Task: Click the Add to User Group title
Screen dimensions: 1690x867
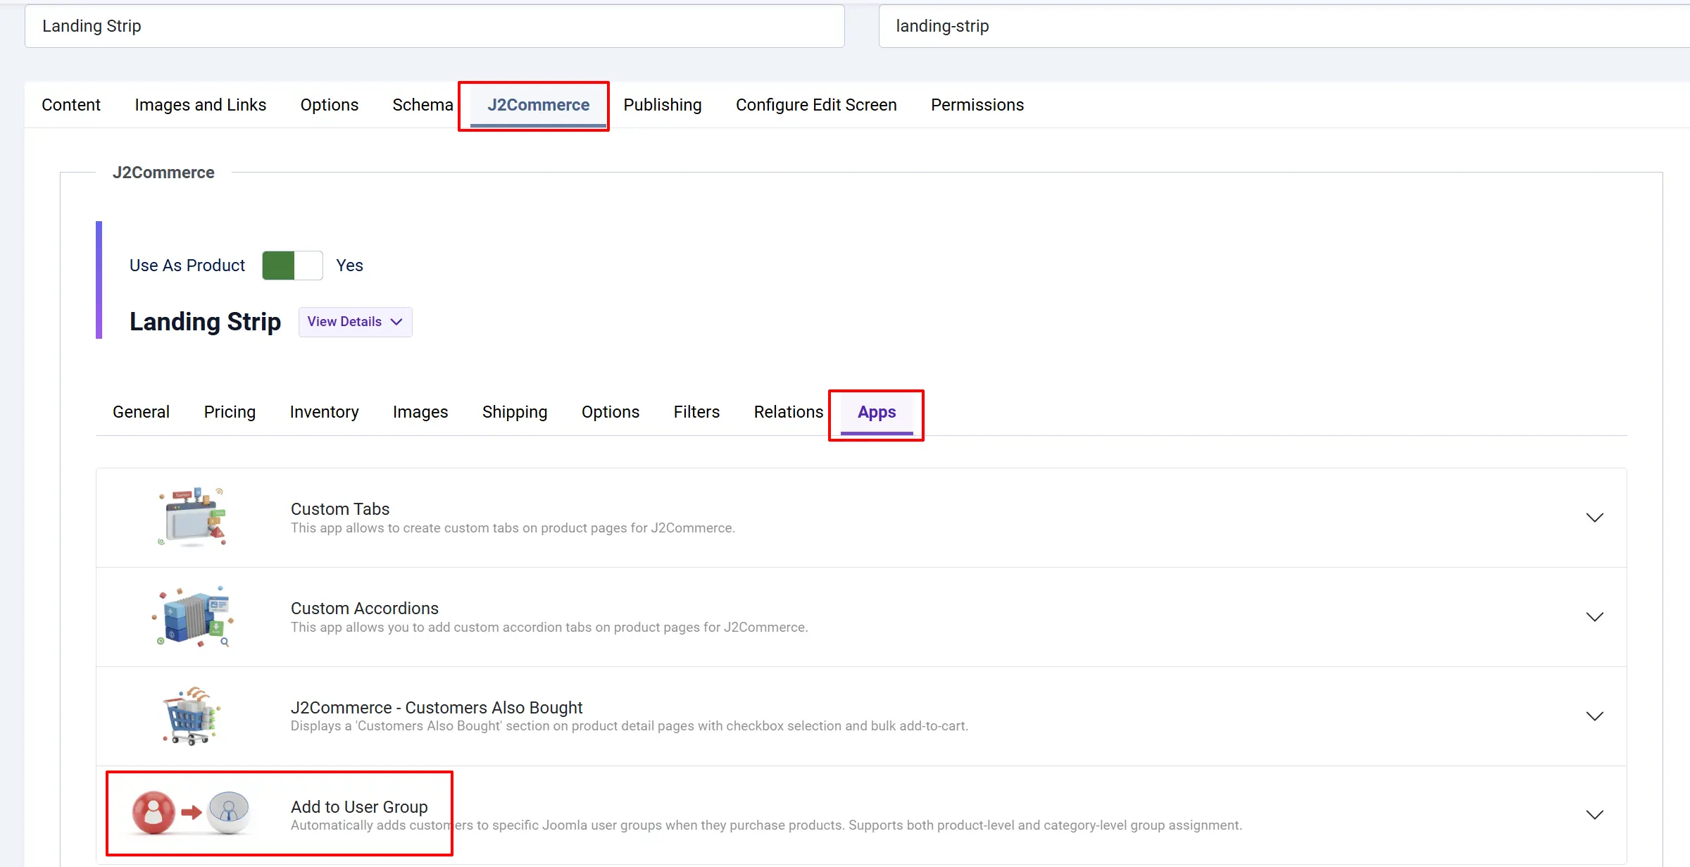Action: coord(359,807)
